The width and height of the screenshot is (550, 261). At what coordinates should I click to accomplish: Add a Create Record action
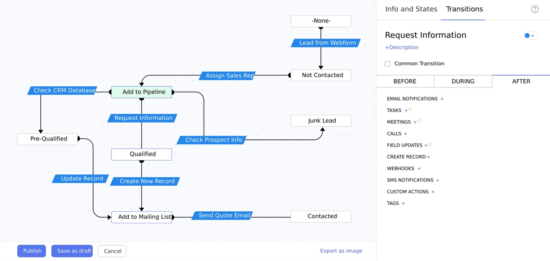point(429,157)
